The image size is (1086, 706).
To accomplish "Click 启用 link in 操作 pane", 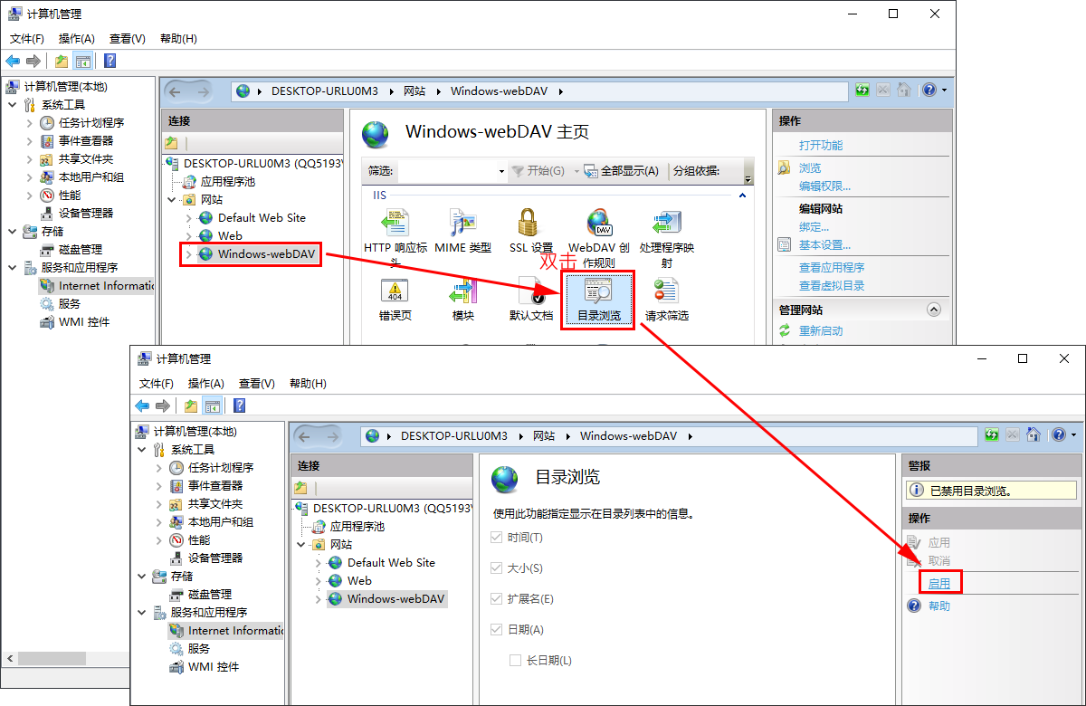I will click(x=939, y=584).
